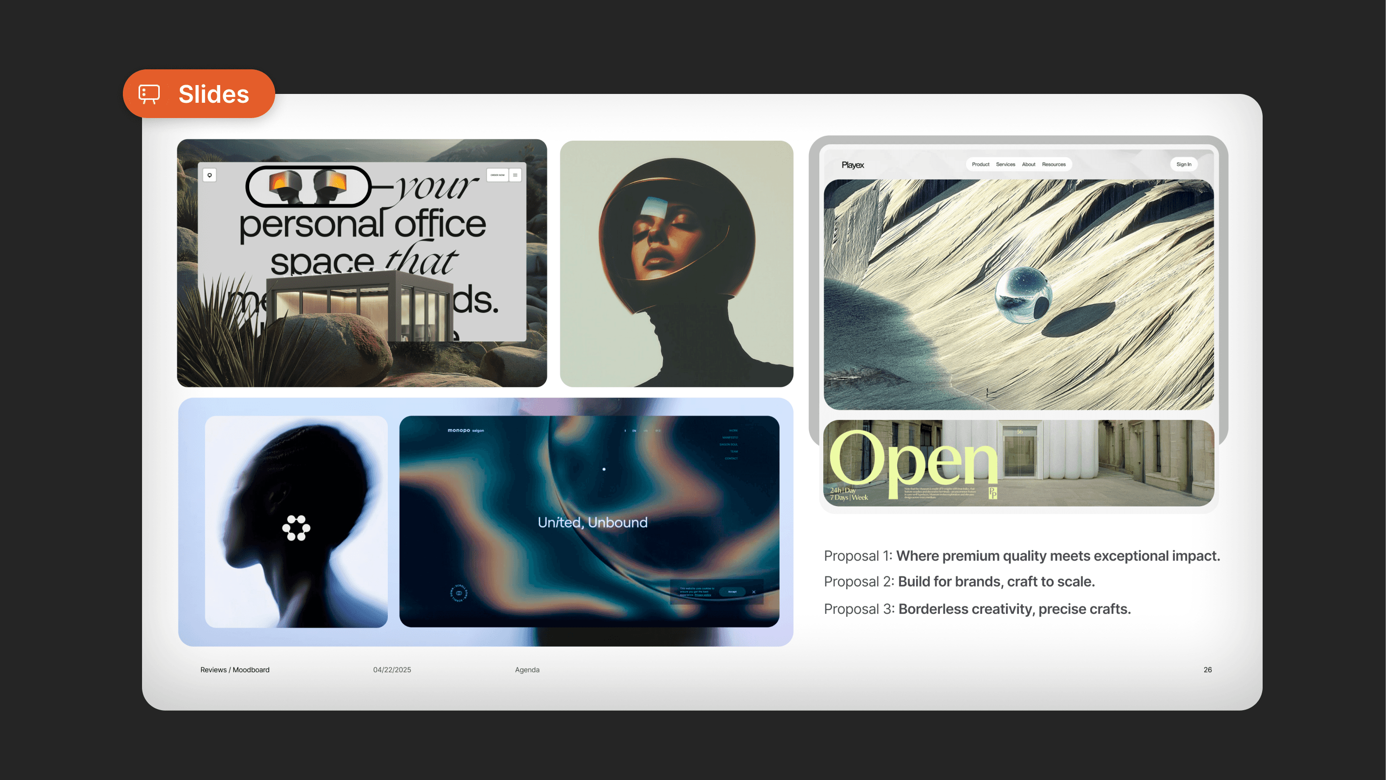Close the cookie banner with X icon
Viewport: 1386px width, 780px height.
point(754,592)
